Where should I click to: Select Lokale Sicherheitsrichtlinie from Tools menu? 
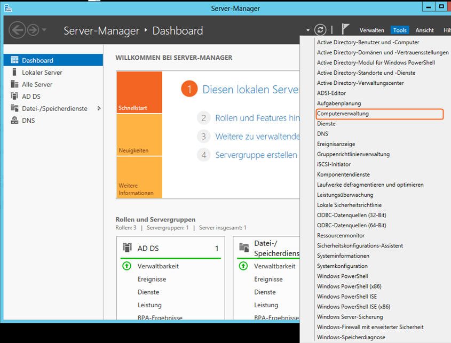pos(349,205)
